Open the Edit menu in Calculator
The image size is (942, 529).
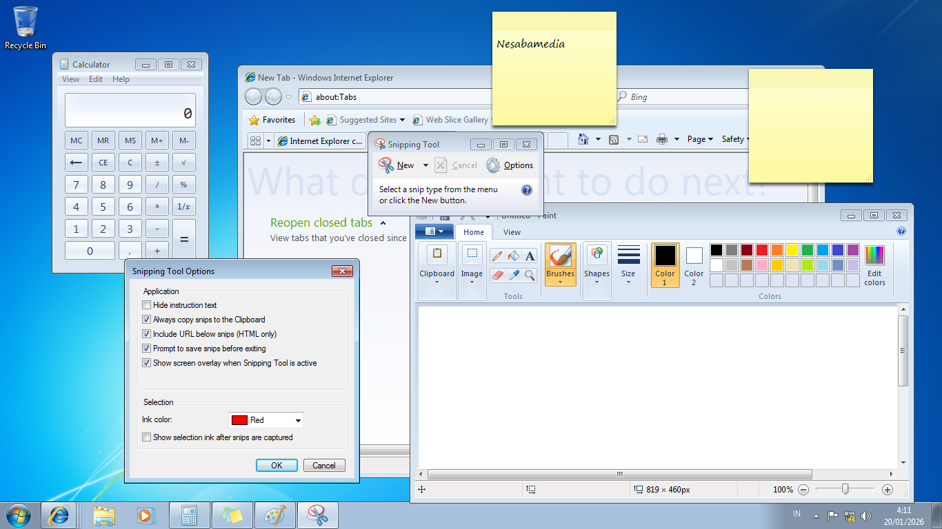[x=96, y=79]
